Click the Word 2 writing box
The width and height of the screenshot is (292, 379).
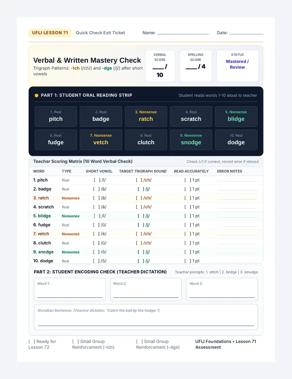(146, 289)
